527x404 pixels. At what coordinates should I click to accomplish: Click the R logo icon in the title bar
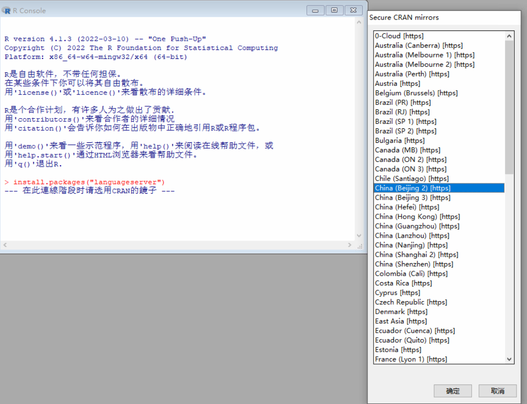[6, 10]
